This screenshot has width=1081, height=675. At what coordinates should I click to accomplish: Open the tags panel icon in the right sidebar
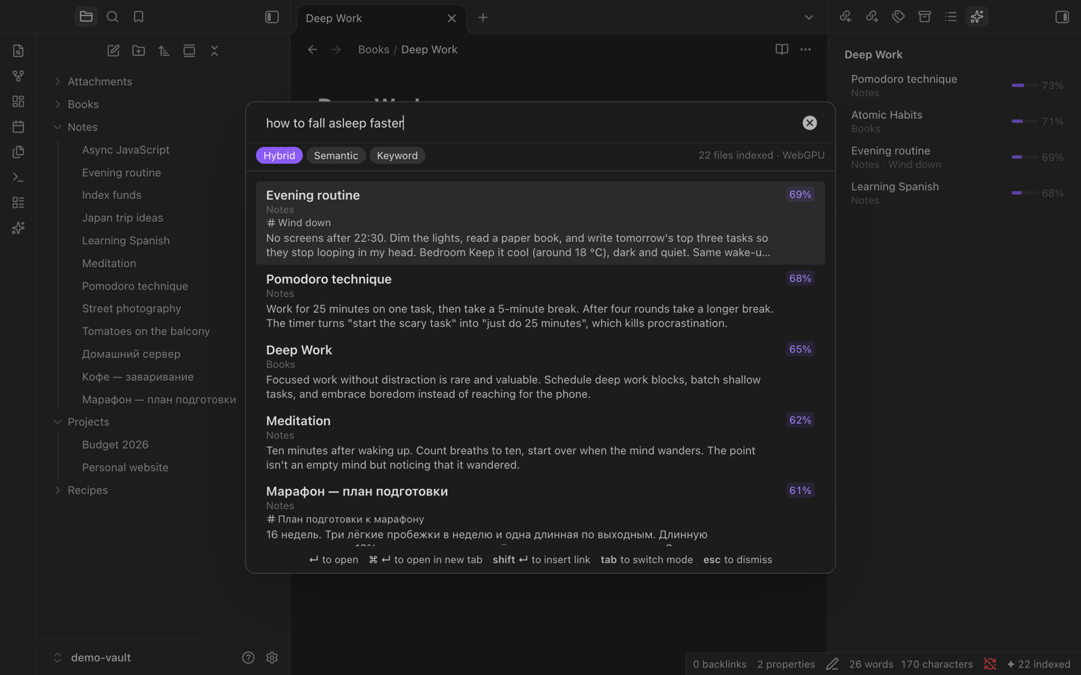898,17
